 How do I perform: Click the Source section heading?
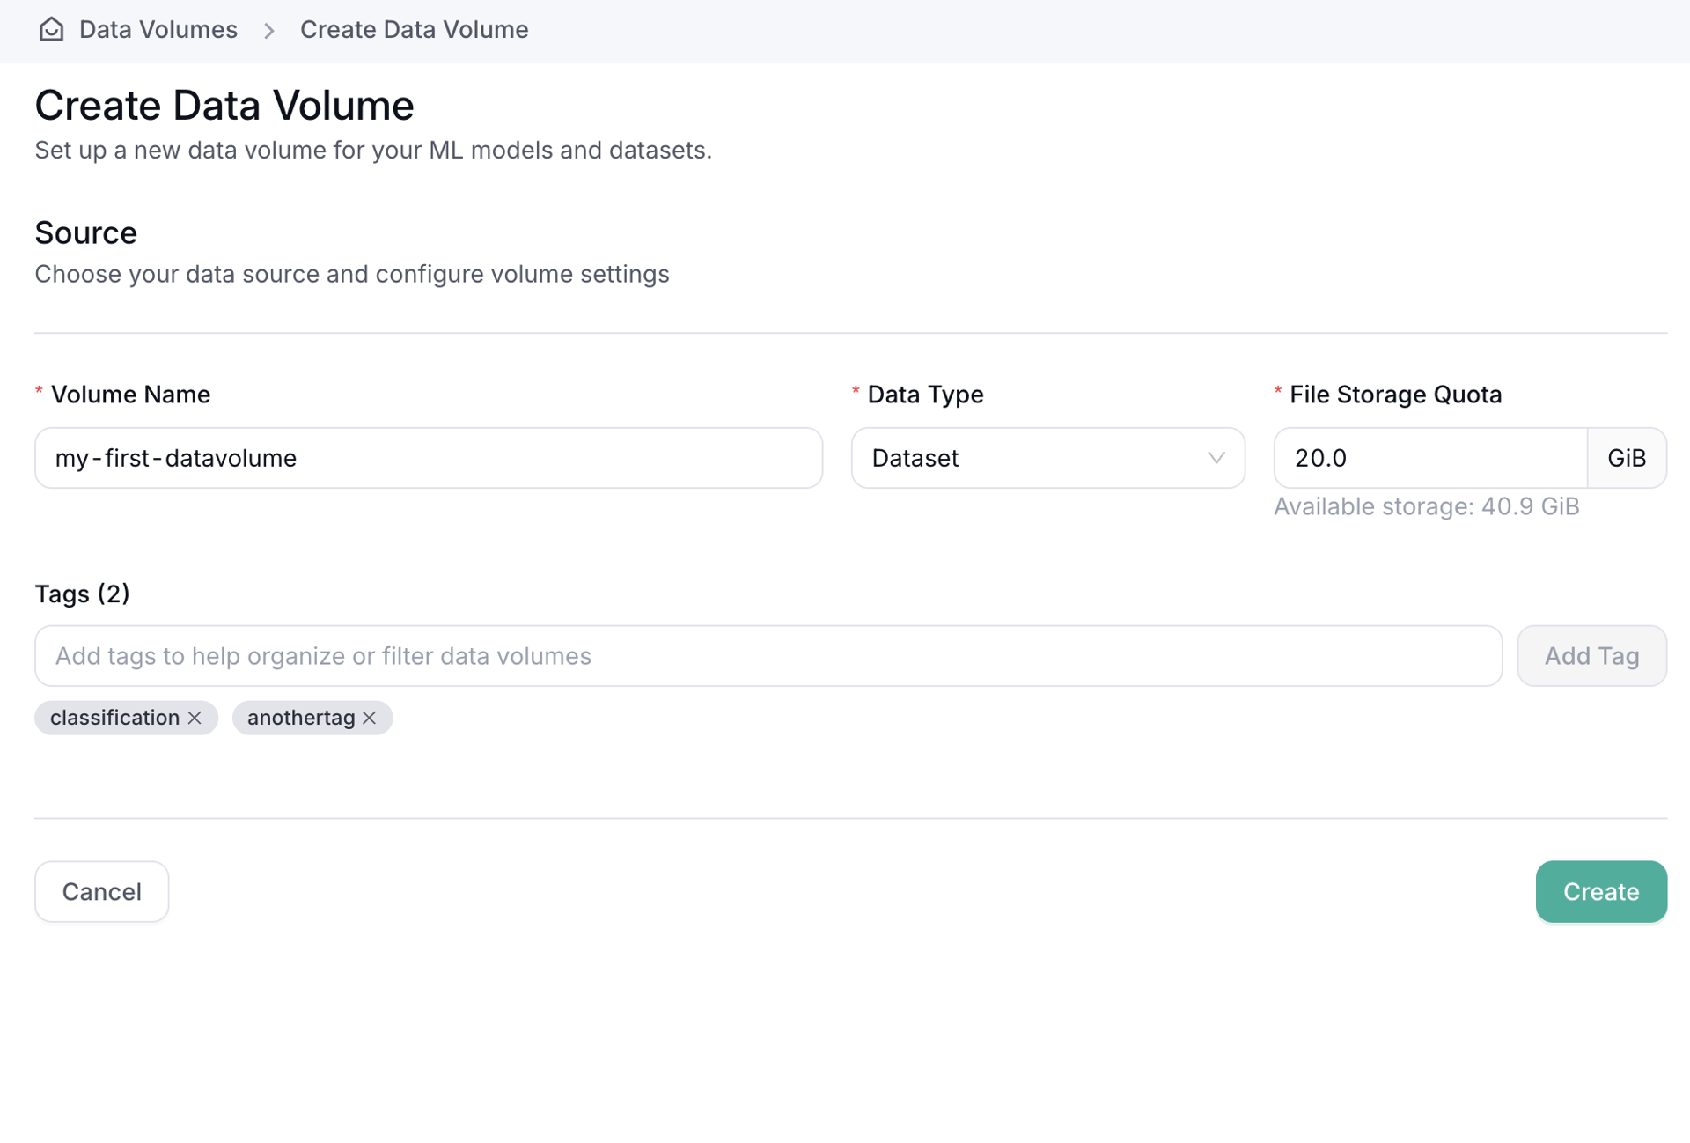coord(85,233)
